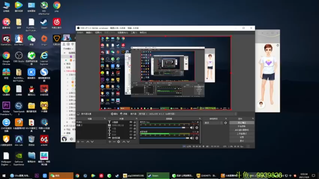Screen dimensions: 319x179
Task: Toggle lock on the game capture source
Action: click(x=135, y=138)
